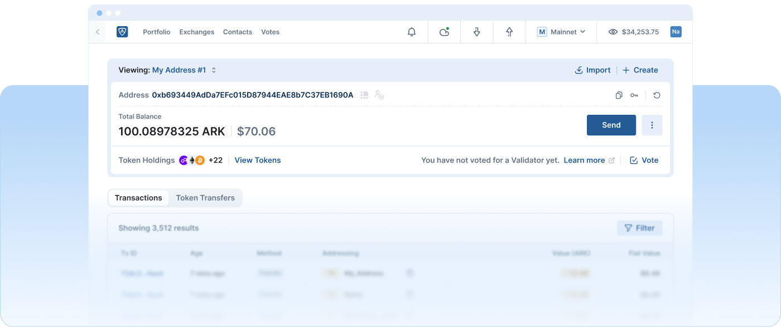This screenshot has height=327, width=781.
Task: Open the Portfolio menu item
Action: 156,32
